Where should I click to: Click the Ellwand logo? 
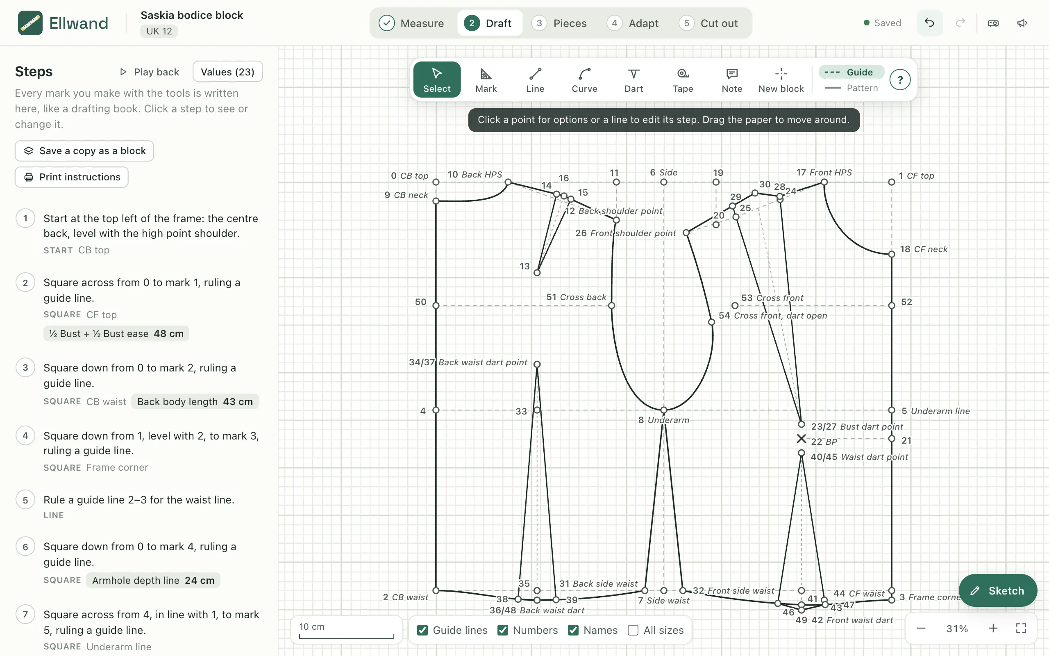pos(63,23)
